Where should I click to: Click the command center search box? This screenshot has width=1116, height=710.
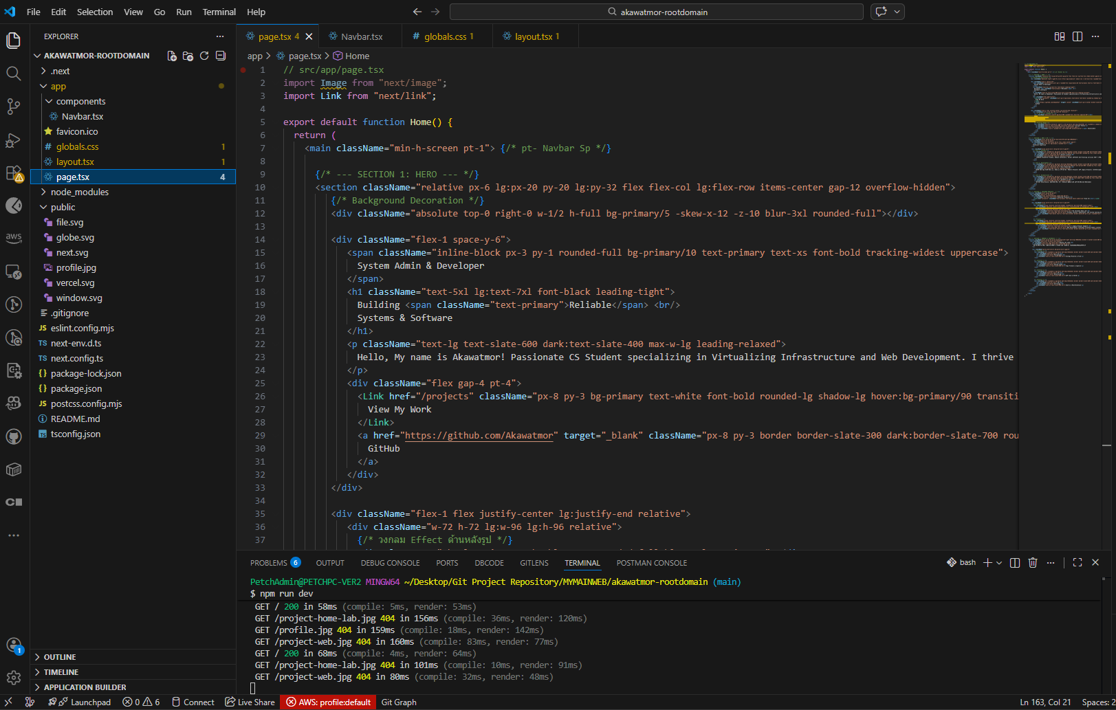click(x=657, y=12)
